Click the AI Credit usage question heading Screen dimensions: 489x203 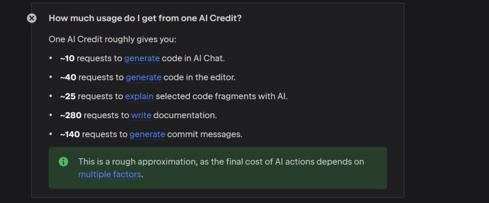click(145, 18)
